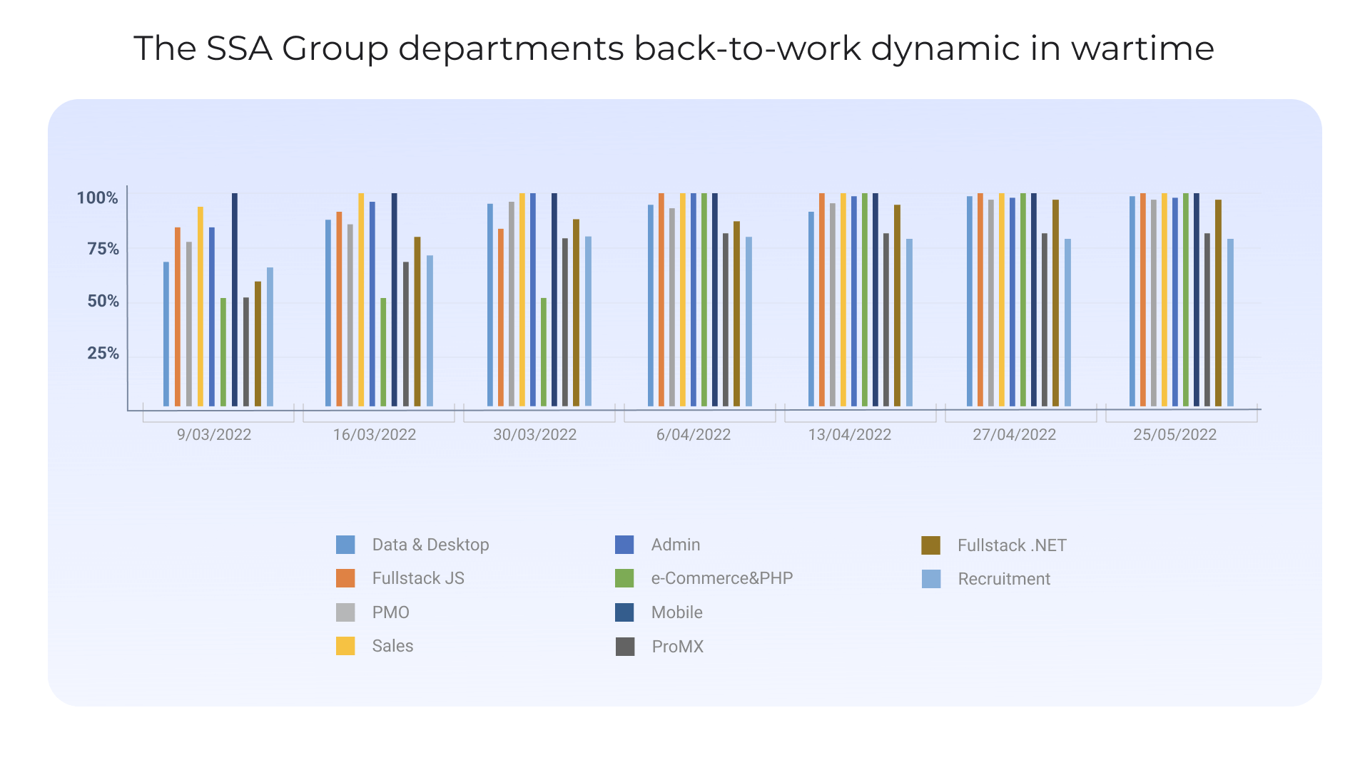Click the e-Commerce&PHP green legend swatch
The width and height of the screenshot is (1370, 760).
point(624,578)
